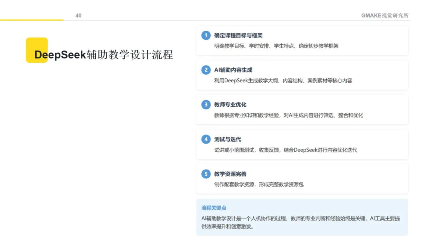Select the heading 教师专业优化
The height and width of the screenshot is (242, 432).
click(x=230, y=105)
